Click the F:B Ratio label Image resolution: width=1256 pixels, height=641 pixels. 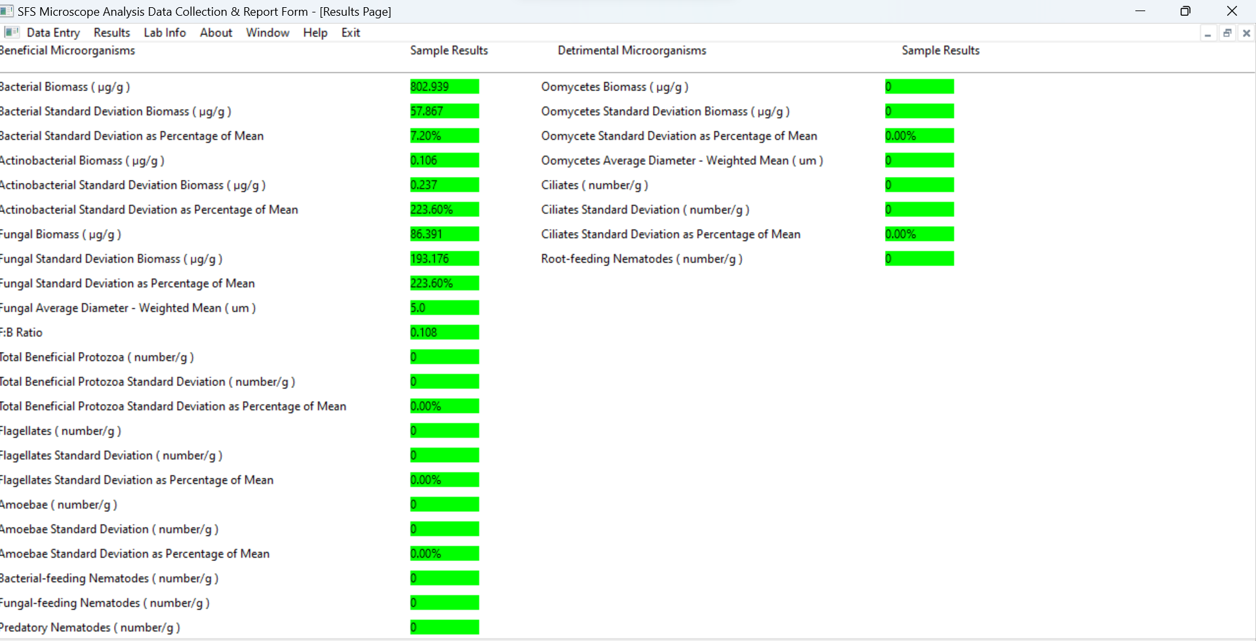pos(21,332)
